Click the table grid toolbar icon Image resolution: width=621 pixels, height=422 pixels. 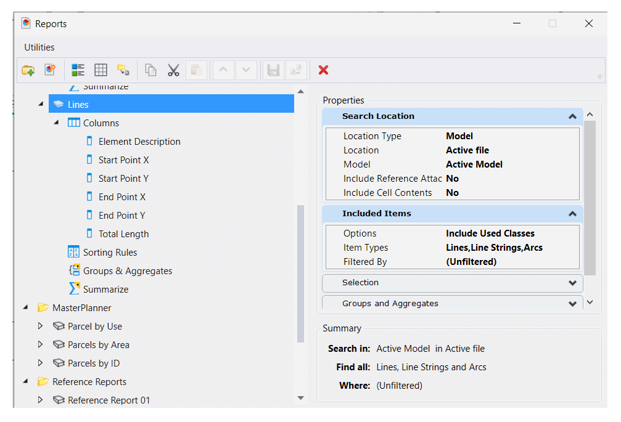pyautogui.click(x=101, y=70)
